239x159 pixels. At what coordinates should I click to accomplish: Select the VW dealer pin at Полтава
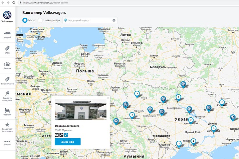pos(209,108)
